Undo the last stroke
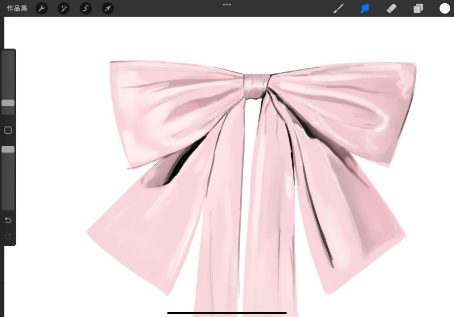 point(8,220)
